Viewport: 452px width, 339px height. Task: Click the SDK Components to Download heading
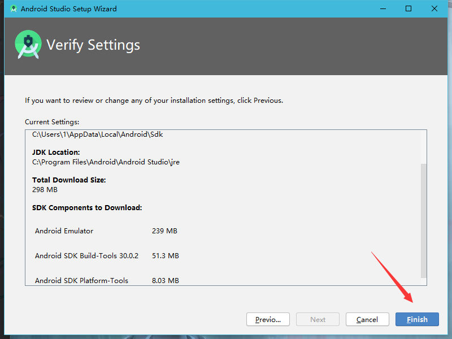(87, 207)
